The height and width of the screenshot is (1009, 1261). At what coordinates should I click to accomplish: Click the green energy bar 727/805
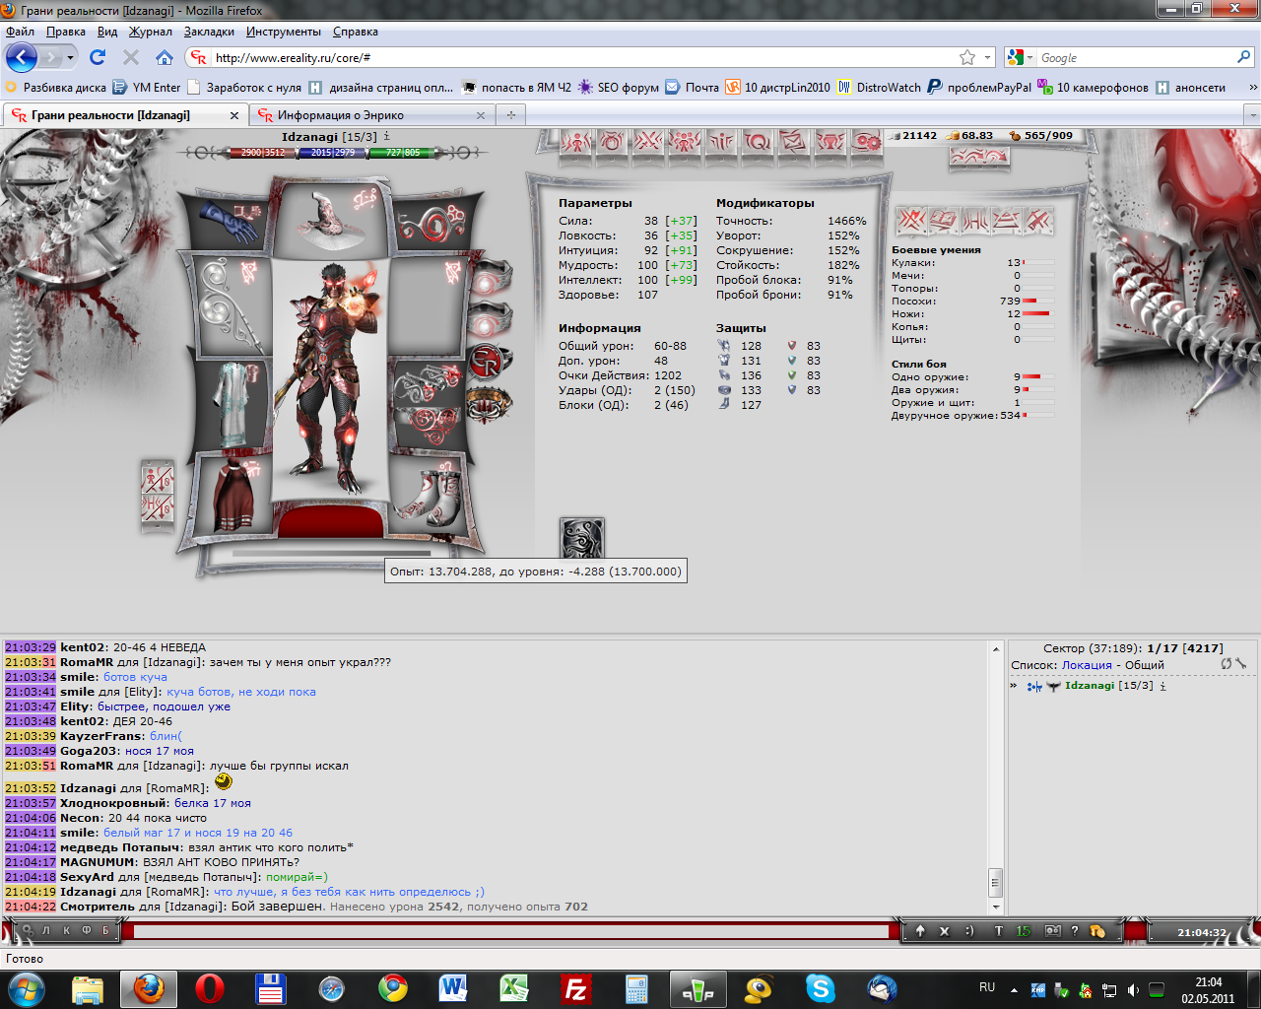402,153
